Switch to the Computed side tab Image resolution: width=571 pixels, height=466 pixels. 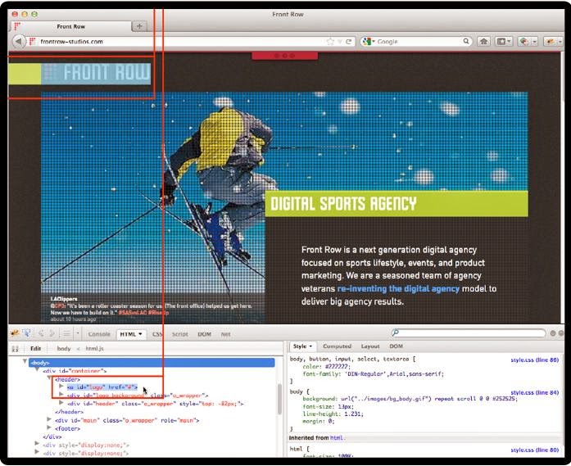point(337,346)
